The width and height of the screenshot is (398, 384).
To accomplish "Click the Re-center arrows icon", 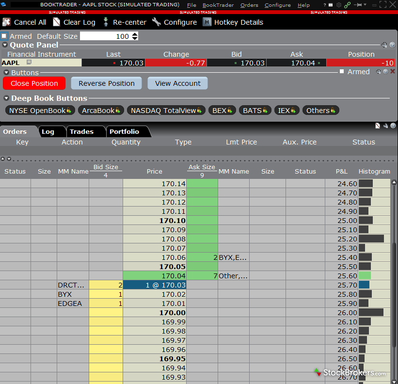I will (x=106, y=22).
